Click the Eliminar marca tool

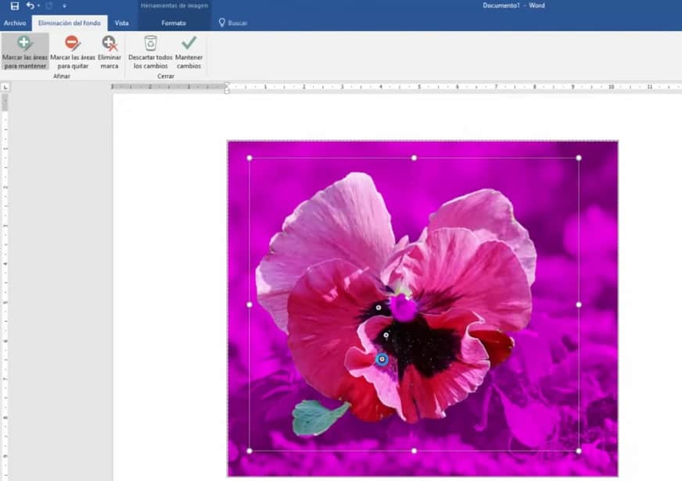[x=109, y=52]
